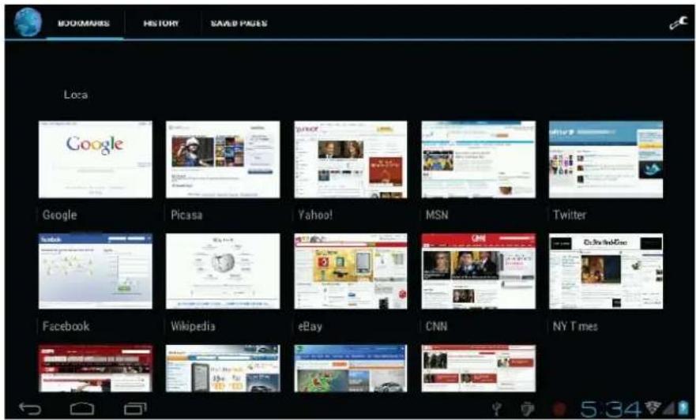Tap the USB connection status icon
The width and height of the screenshot is (696, 420).
pos(497,408)
